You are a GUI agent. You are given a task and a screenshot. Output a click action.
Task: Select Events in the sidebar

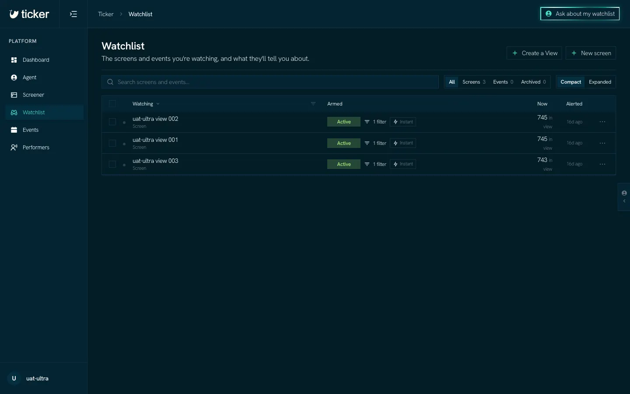coord(44,130)
